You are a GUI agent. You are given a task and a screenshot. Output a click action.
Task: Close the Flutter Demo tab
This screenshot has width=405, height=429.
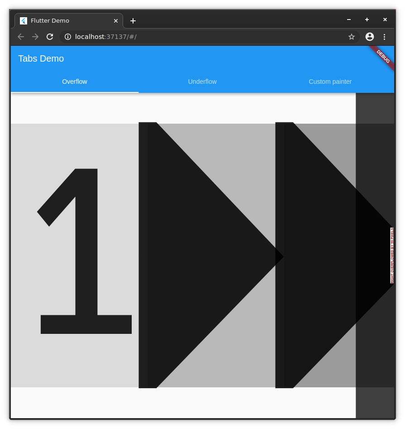coord(115,20)
